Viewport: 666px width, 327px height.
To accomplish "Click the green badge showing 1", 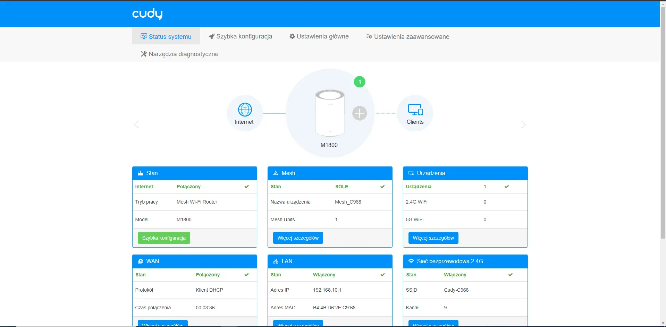I will coord(360,82).
